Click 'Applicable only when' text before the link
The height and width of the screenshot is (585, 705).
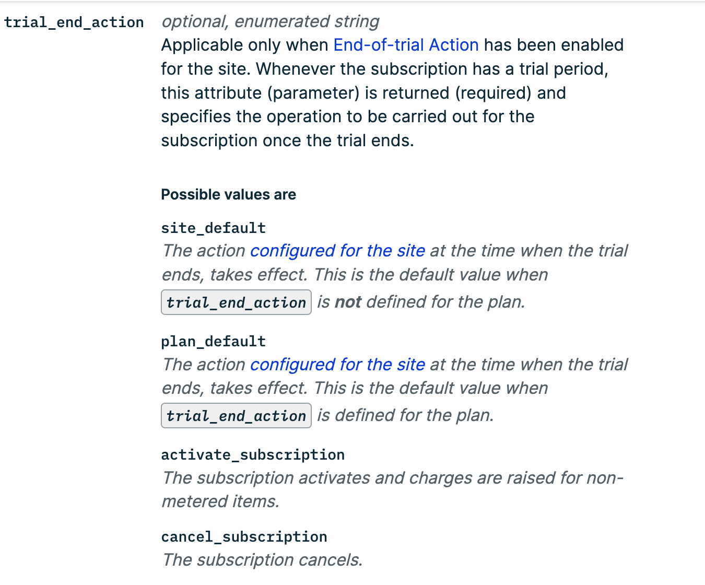[244, 45]
